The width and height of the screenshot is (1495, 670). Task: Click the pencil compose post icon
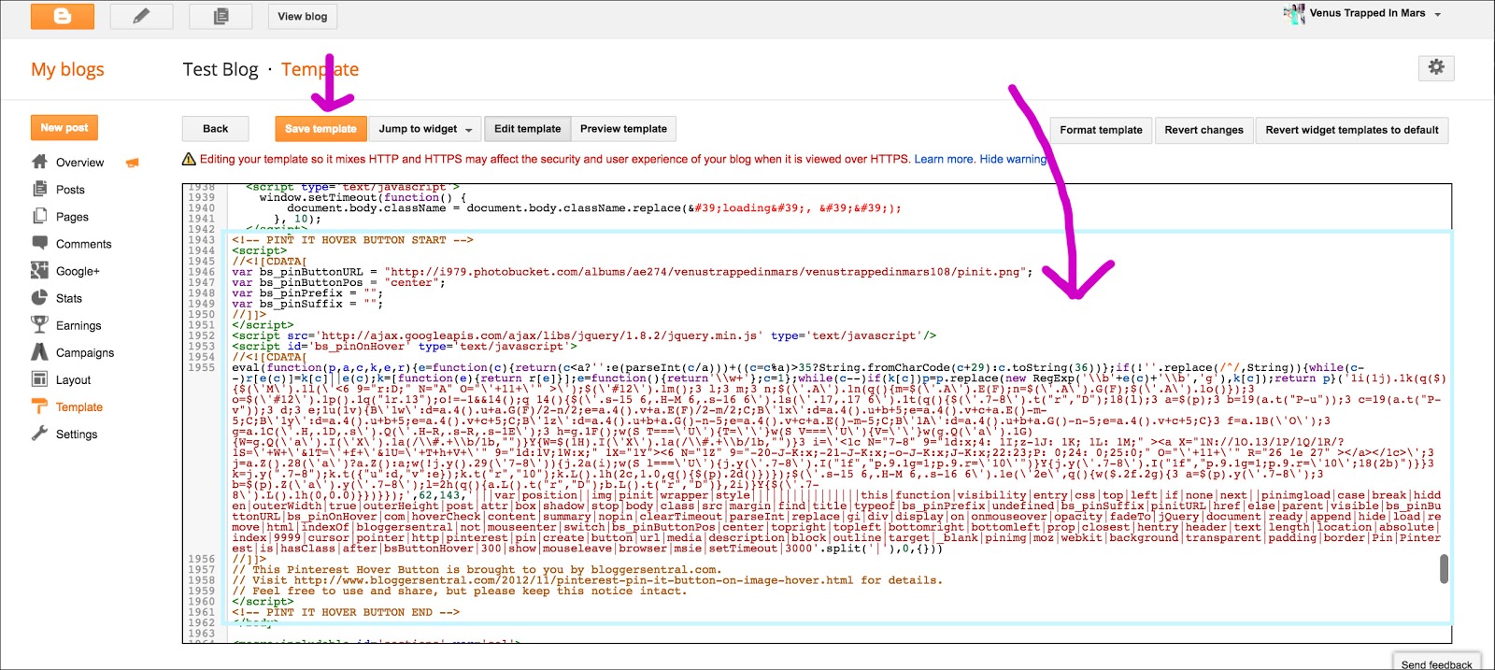pos(141,16)
